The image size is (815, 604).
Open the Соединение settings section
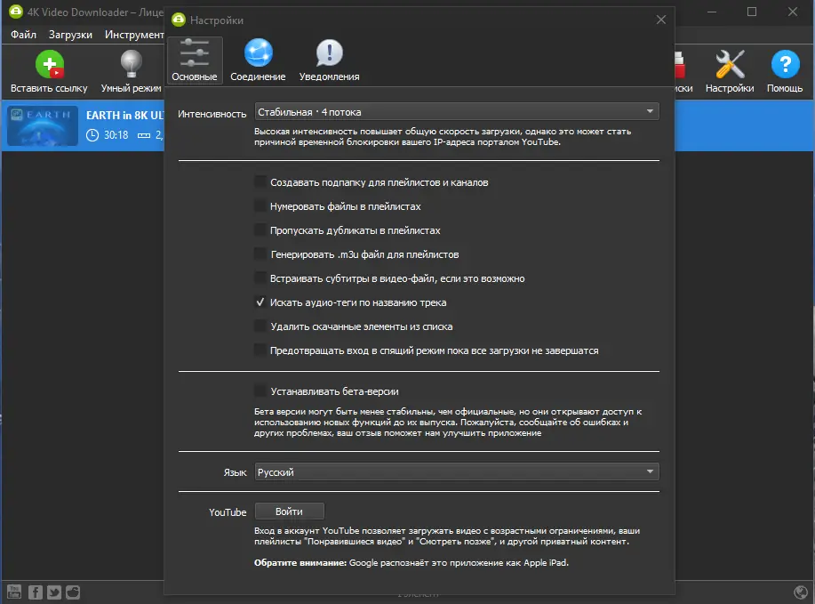point(257,59)
